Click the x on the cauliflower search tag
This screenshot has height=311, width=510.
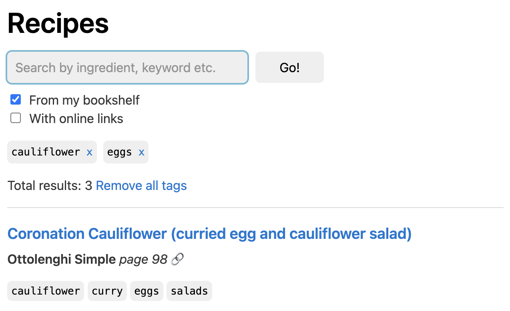point(90,152)
